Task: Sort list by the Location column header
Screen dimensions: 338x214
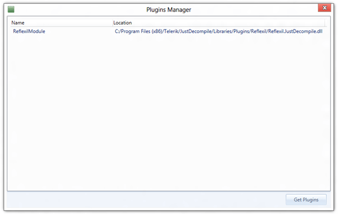Action: 218,23
